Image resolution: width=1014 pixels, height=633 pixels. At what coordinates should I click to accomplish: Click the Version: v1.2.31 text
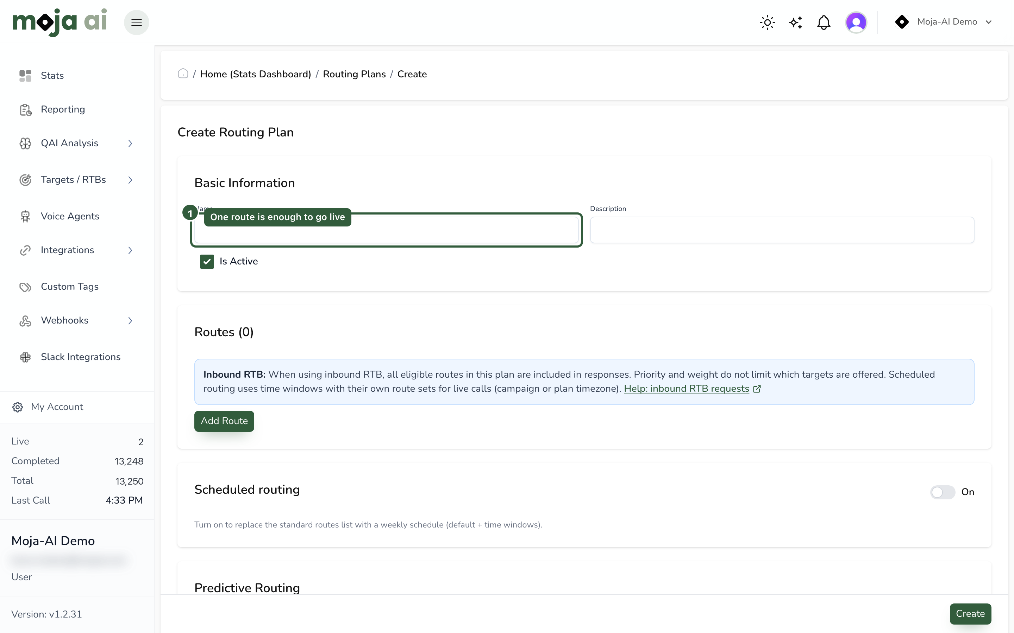point(46,614)
